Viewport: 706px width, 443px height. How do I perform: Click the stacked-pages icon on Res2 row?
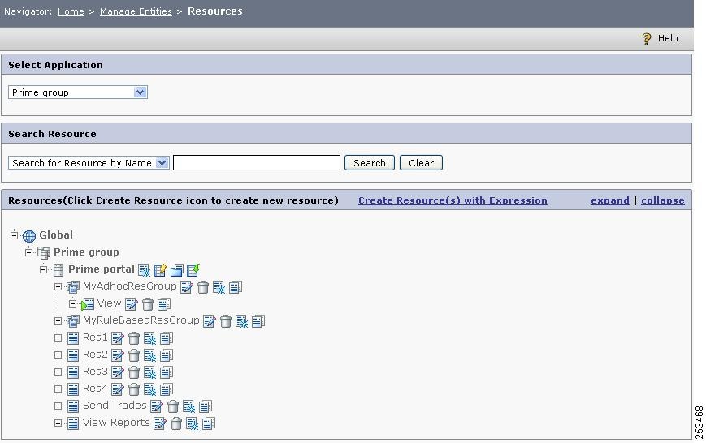167,355
